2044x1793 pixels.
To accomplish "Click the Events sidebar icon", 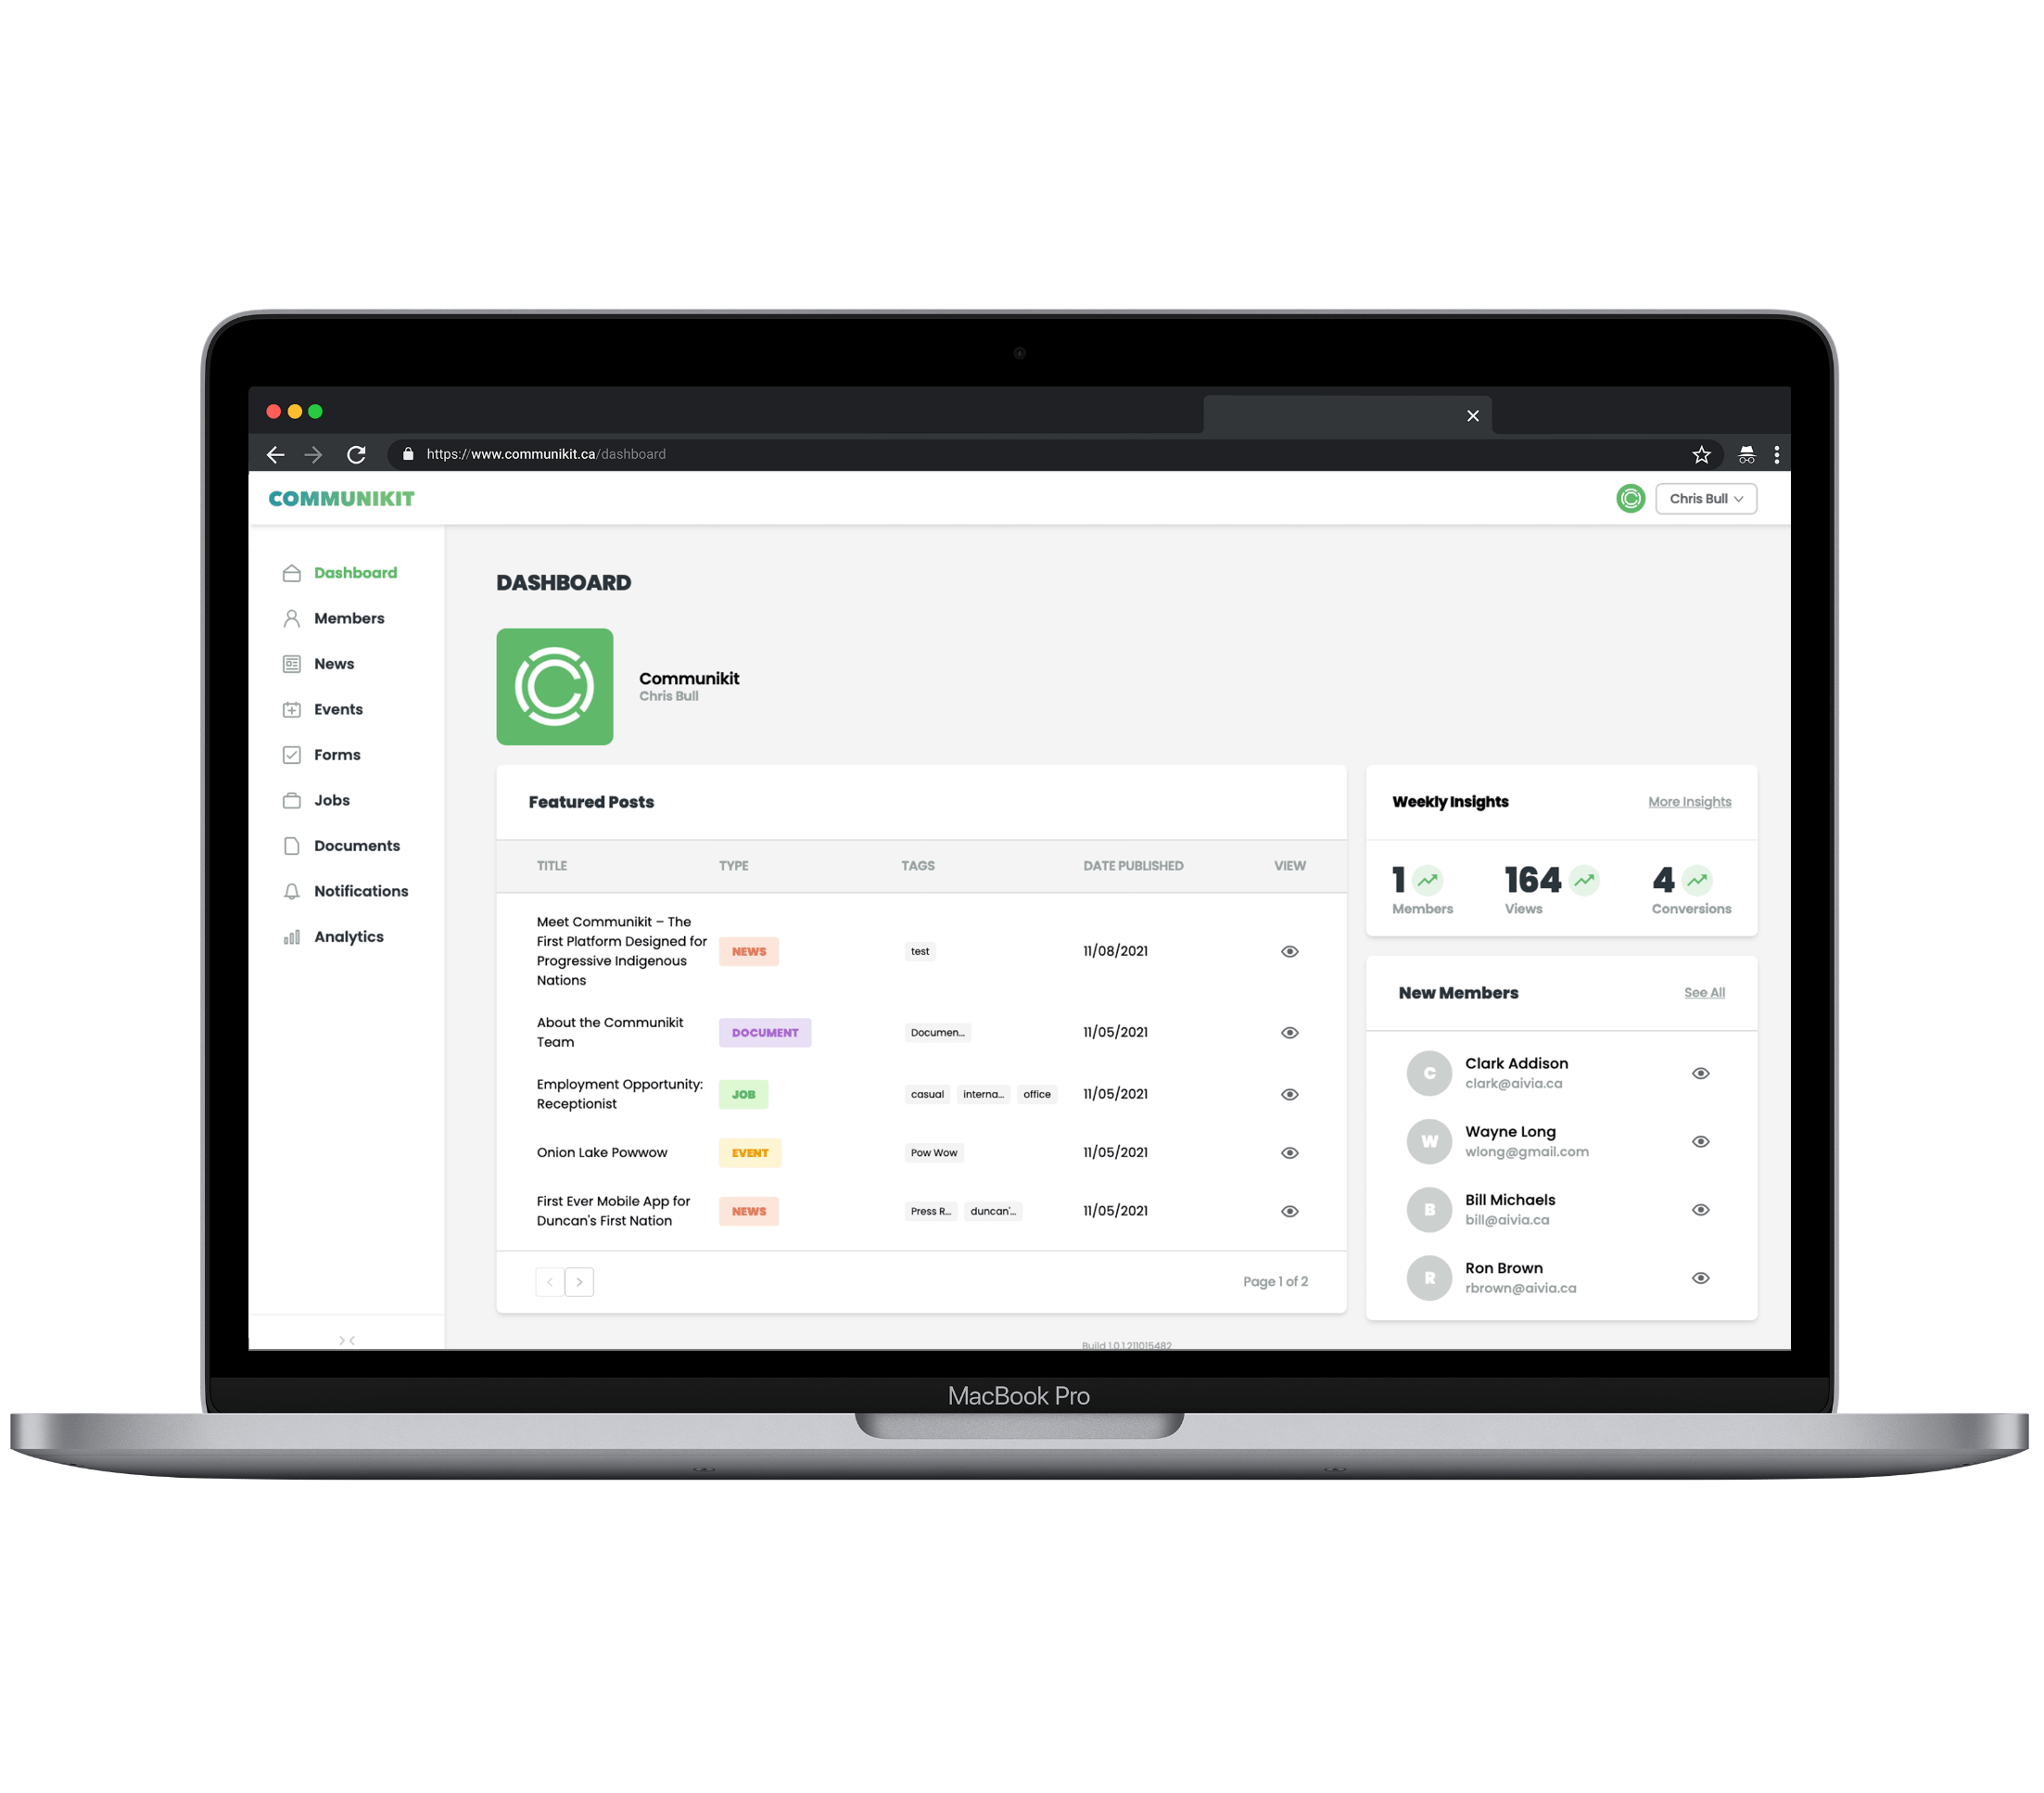I will pos(292,711).
